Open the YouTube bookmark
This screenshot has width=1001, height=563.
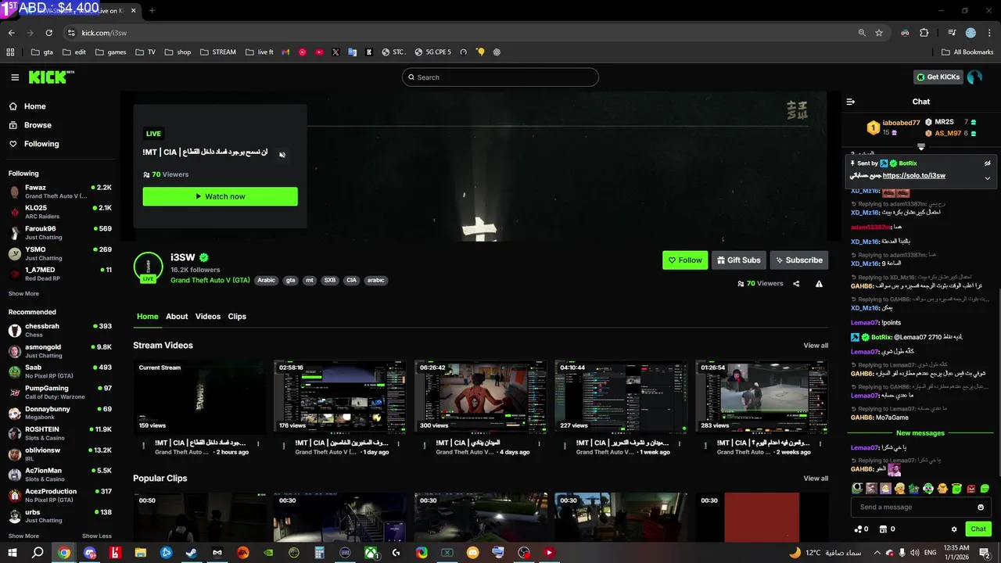coord(319,52)
